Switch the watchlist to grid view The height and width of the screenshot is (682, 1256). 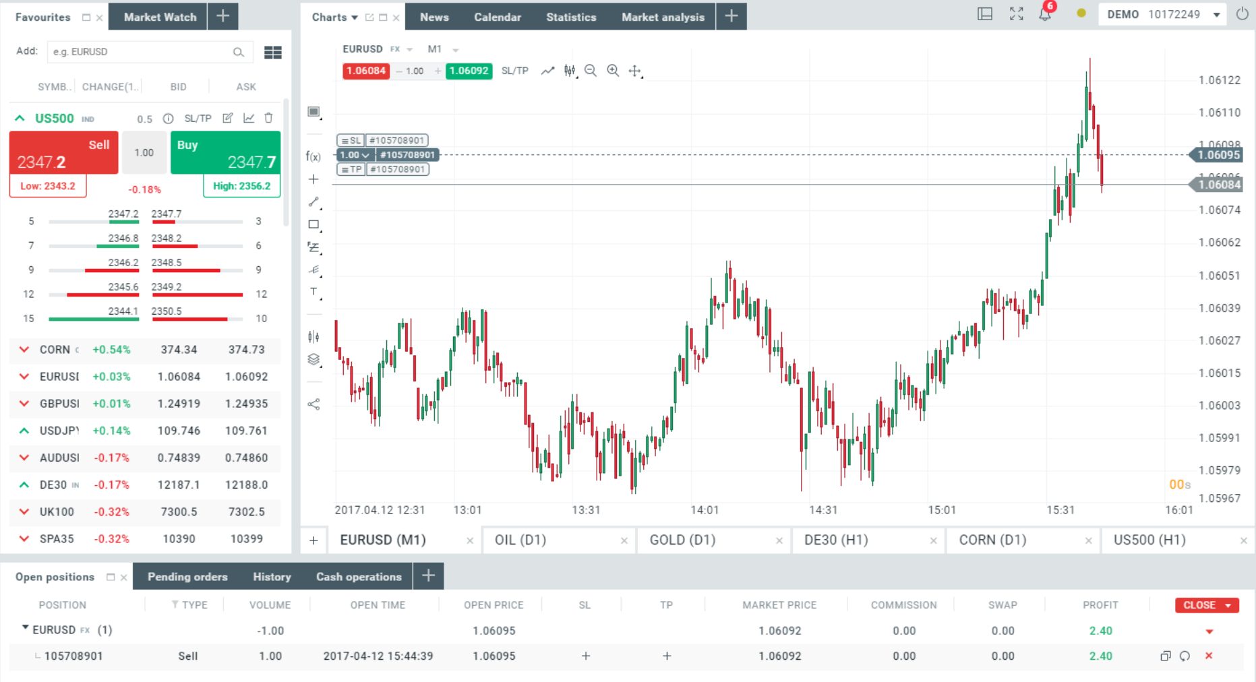[x=273, y=52]
